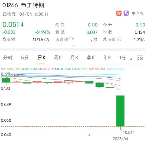The height and width of the screenshot is (142, 145).
Task: Click the 1分 interval option
Action: (x=123, y=58)
